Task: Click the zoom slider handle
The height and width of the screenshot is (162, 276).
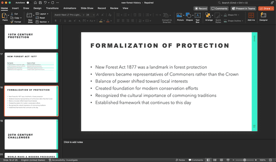Action: (x=244, y=160)
